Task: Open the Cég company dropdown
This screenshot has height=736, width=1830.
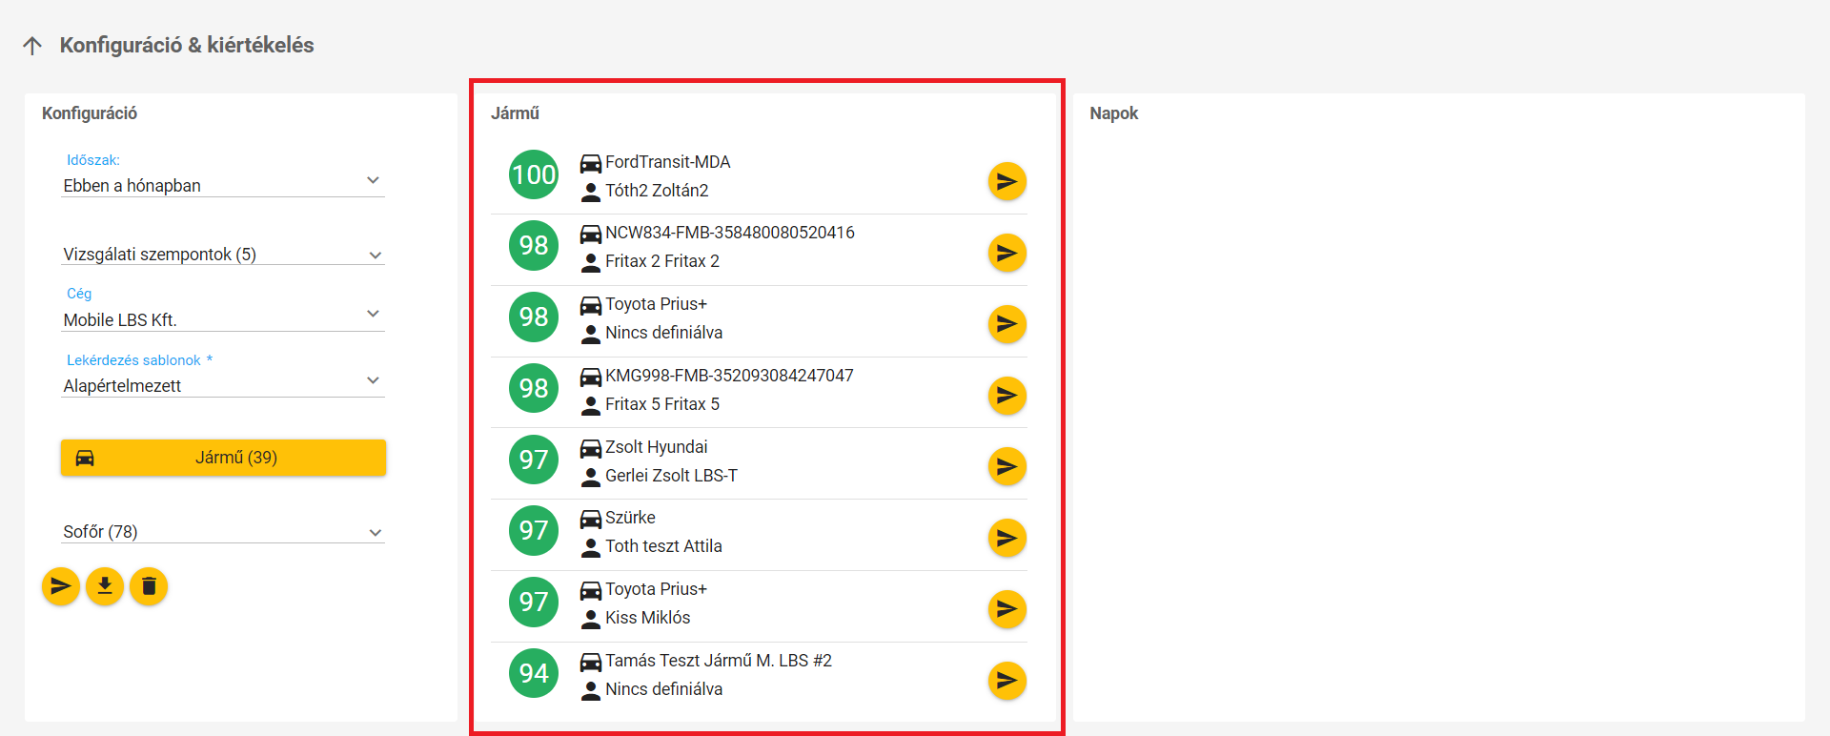Action: click(x=223, y=319)
